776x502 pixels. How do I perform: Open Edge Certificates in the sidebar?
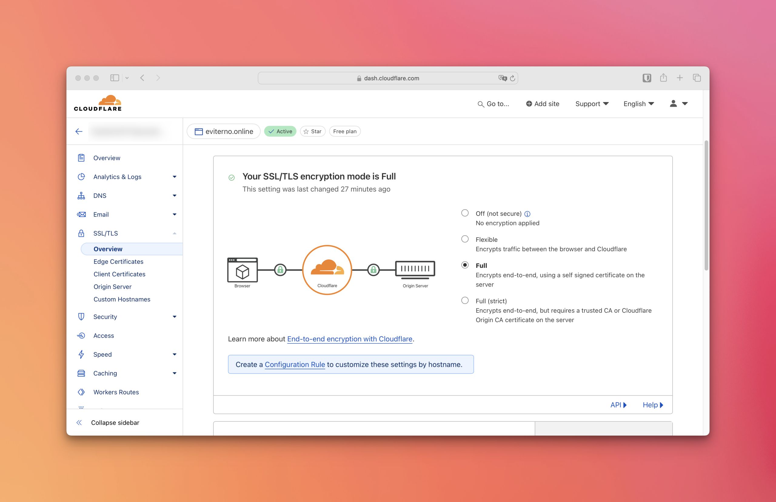click(x=118, y=262)
